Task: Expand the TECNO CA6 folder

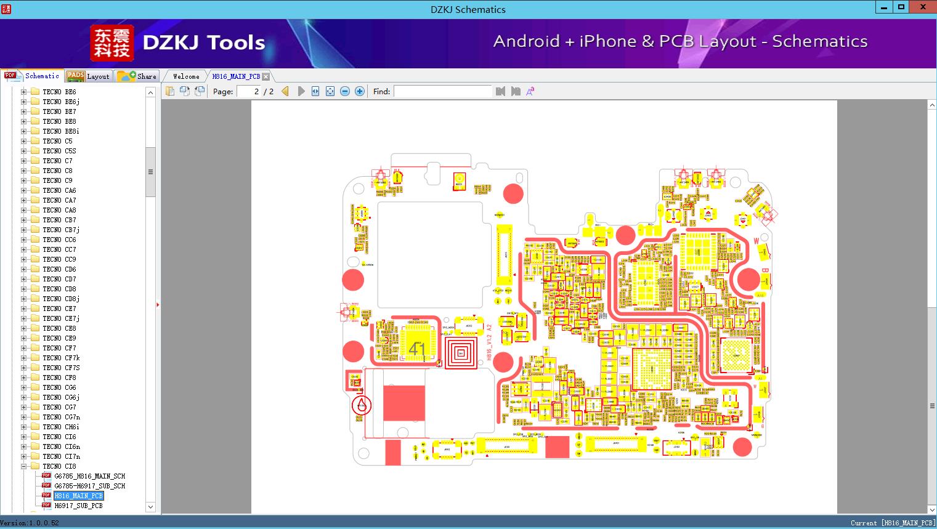Action: [24, 190]
